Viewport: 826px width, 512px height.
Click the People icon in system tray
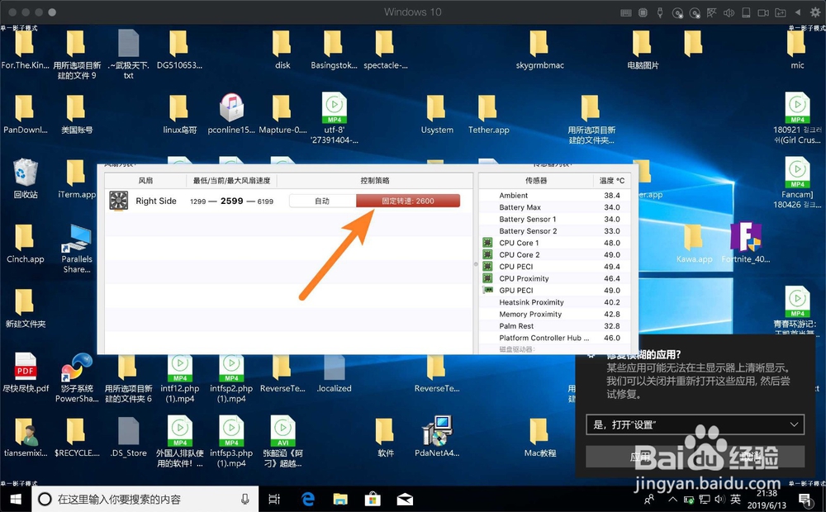[x=649, y=499]
